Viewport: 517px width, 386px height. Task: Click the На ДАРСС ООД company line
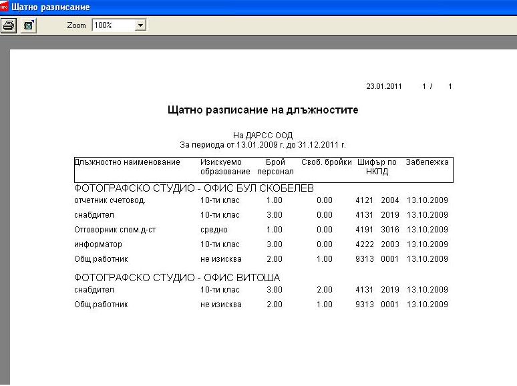coord(263,135)
